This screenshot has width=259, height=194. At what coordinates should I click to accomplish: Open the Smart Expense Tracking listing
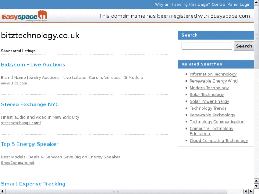pos(33,184)
